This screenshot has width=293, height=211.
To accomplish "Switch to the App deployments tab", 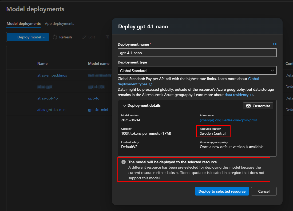I will tap(60, 24).
